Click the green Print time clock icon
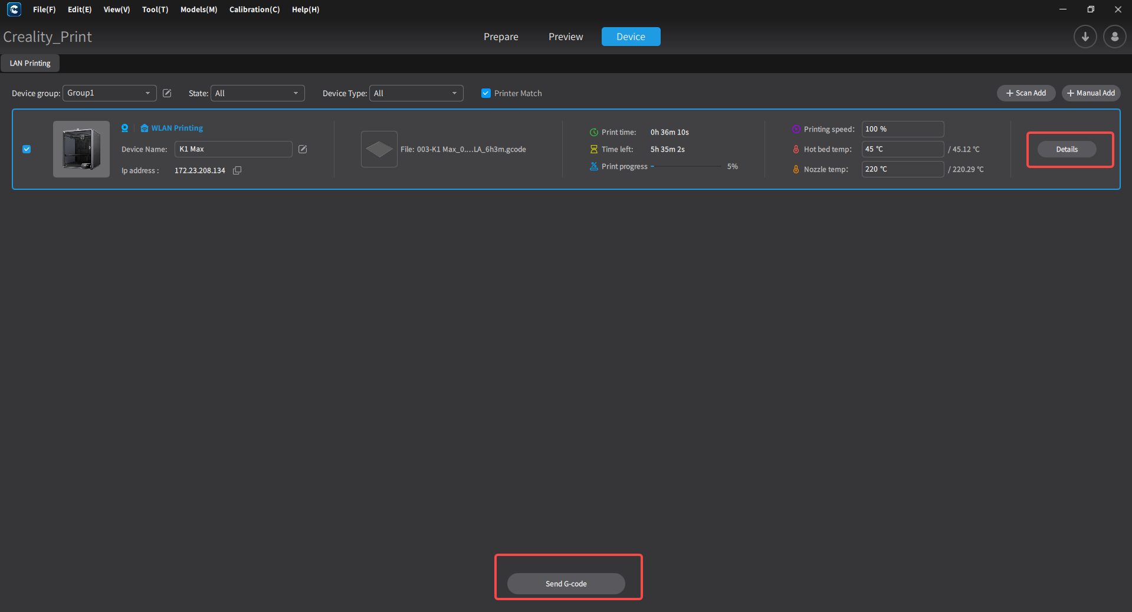 click(594, 132)
